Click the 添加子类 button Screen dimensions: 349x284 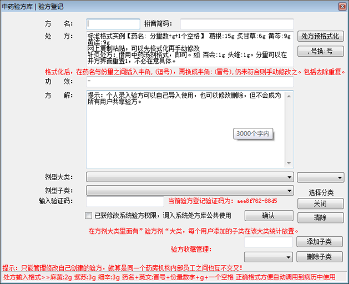(320, 242)
